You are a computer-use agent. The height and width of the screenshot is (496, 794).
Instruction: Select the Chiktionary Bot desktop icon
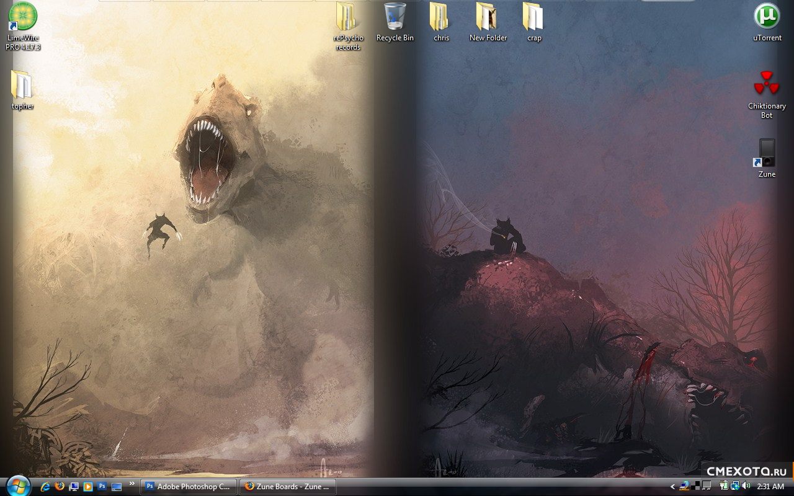767,84
